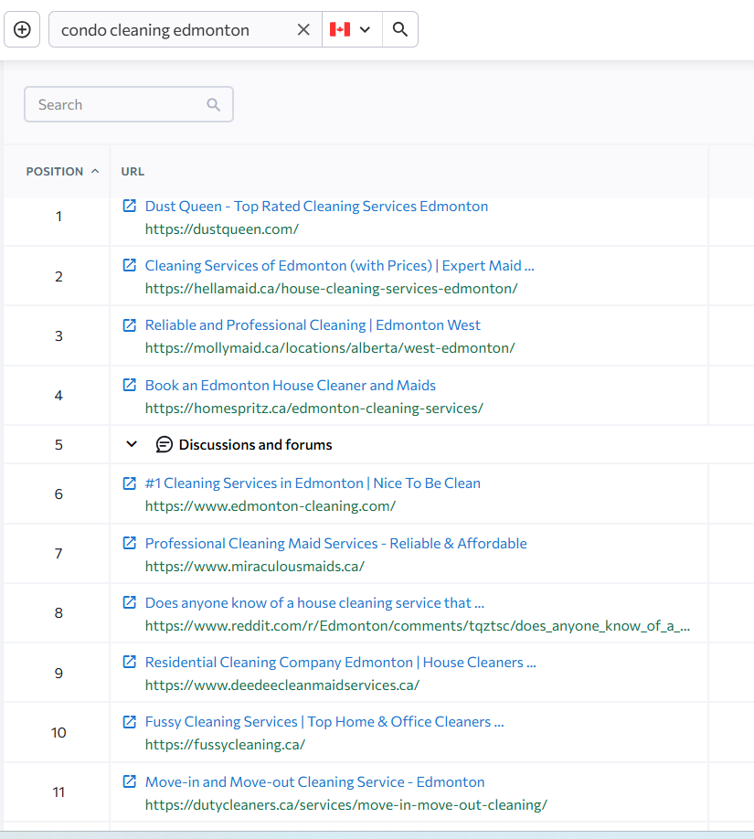The image size is (754, 839).
Task: Open Cleaning Services of Edmonton (with Prices) link
Action: coord(339,266)
